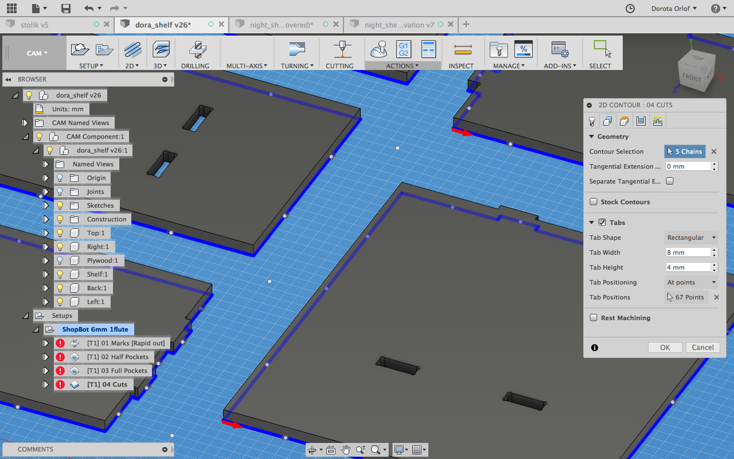Image resolution: width=734 pixels, height=459 pixels.
Task: Open grid and snaps settings icon
Action: (417, 450)
